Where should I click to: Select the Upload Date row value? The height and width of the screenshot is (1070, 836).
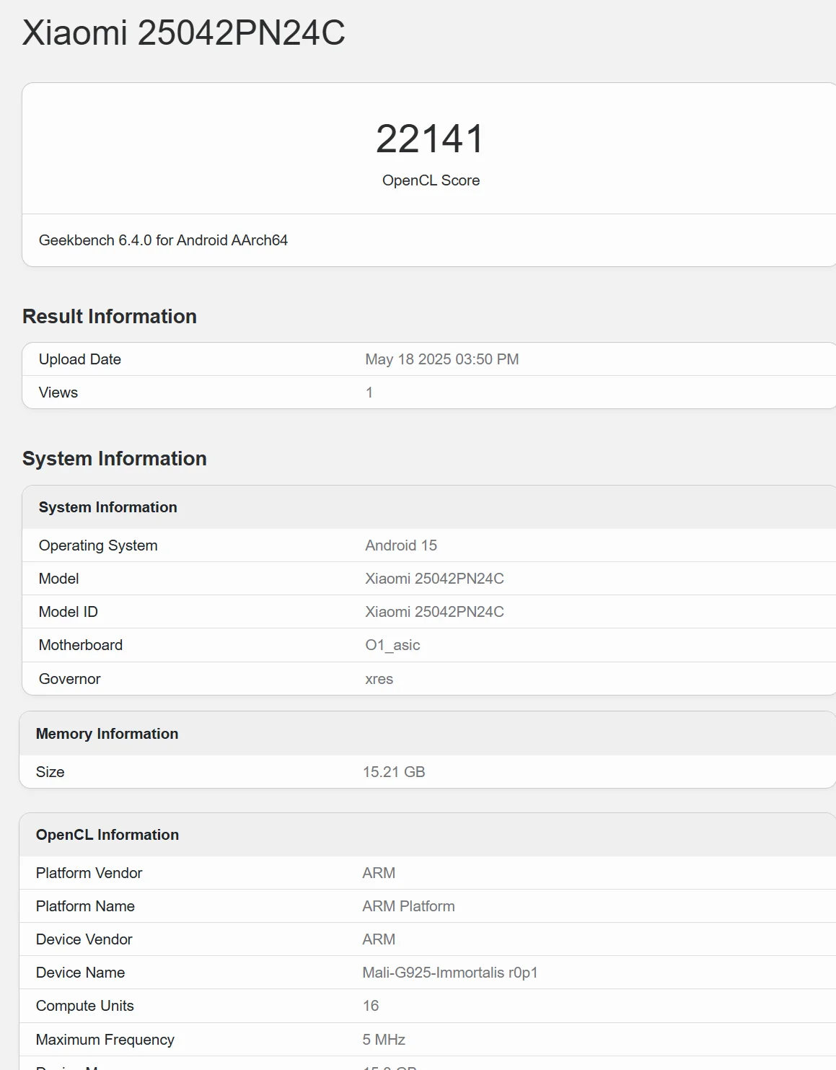441,359
